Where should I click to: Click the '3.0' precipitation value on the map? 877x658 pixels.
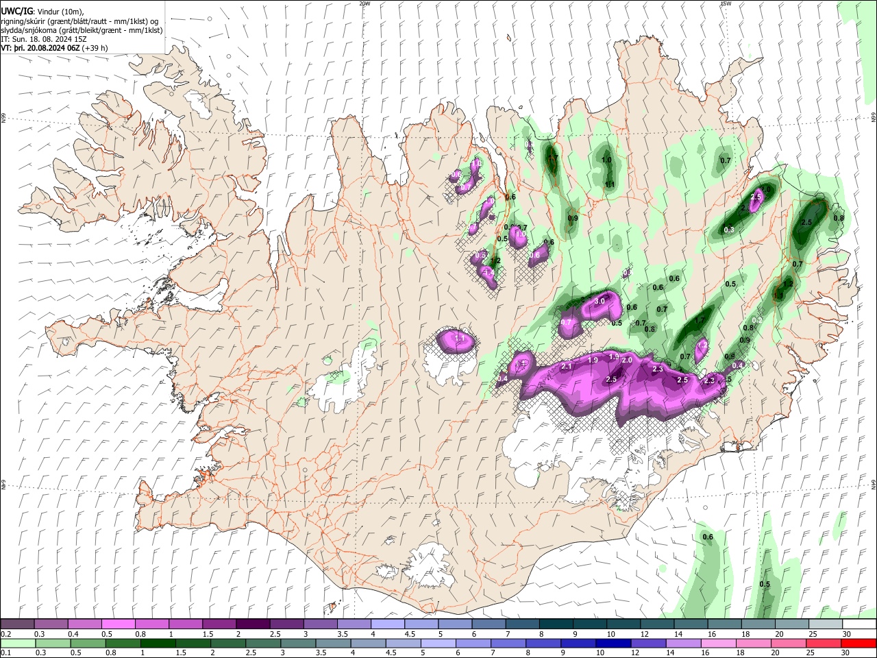click(x=600, y=301)
